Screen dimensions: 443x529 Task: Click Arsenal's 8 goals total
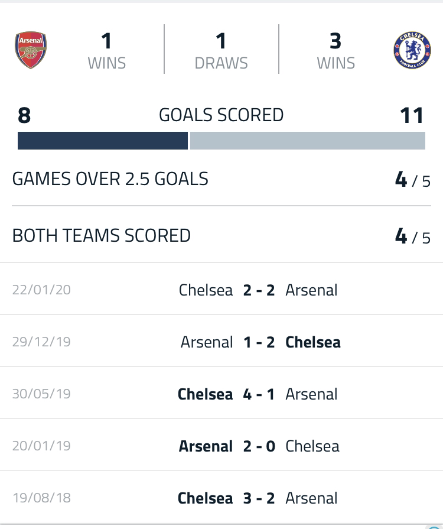coord(24,115)
